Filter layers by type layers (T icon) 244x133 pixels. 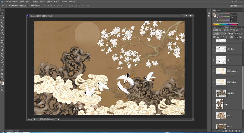231,30
